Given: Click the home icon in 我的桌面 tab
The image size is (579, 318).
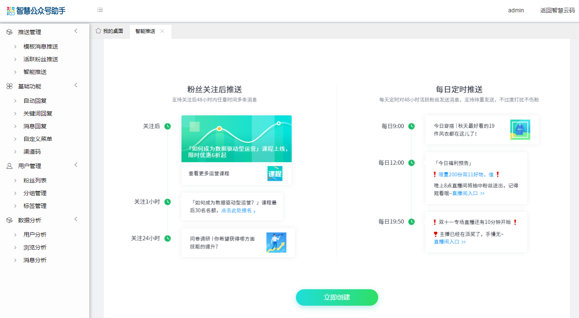Looking at the screenshot, I should point(98,31).
